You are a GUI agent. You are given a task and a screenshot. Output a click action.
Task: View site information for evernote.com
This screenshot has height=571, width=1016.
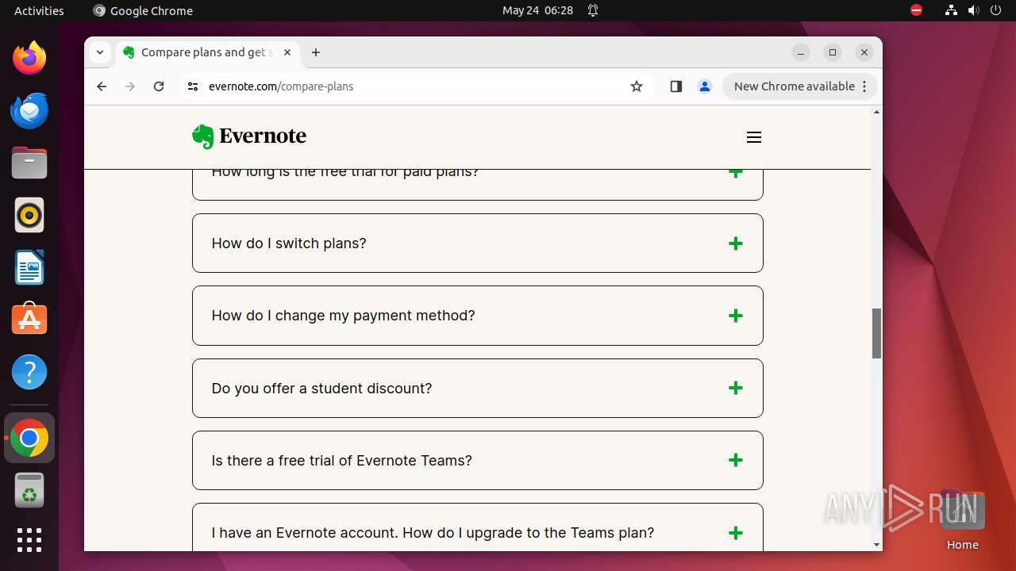tap(193, 86)
